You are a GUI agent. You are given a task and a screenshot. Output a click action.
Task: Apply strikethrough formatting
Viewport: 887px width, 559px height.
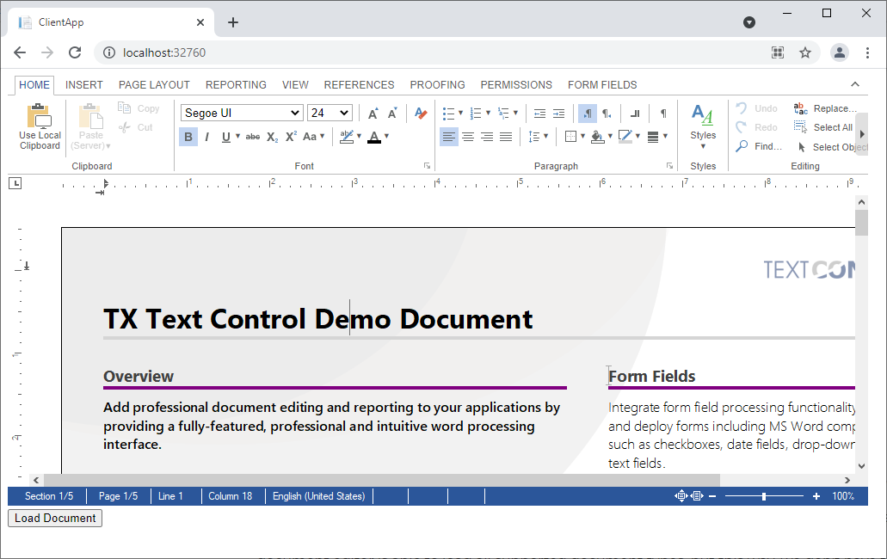click(253, 137)
